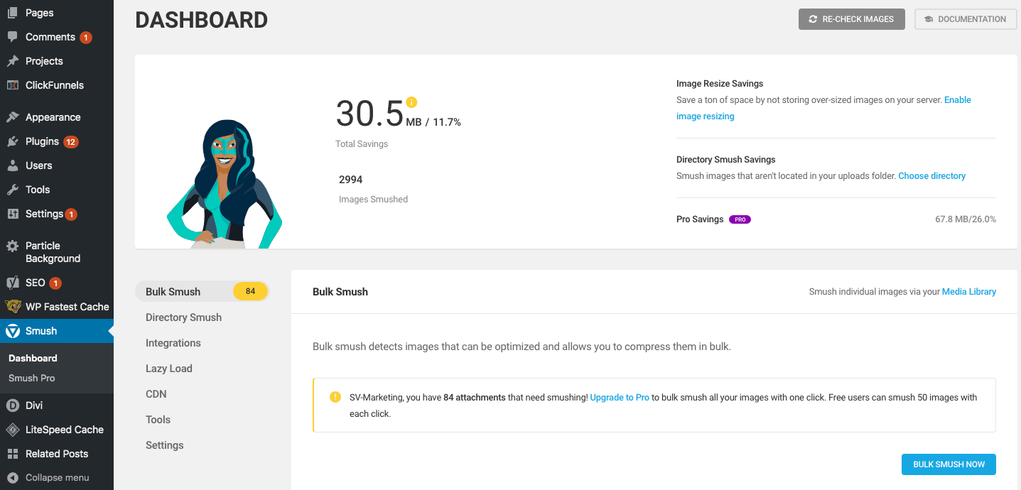Image resolution: width=1021 pixels, height=490 pixels.
Task: Click the Smush mascot illustration
Action: click(224, 183)
